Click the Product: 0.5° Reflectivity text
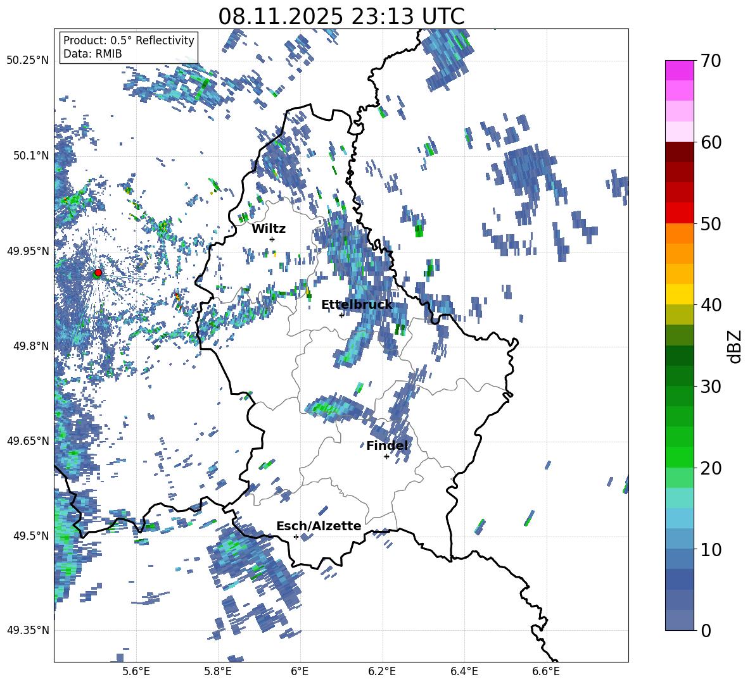The width and height of the screenshot is (750, 684). (129, 40)
